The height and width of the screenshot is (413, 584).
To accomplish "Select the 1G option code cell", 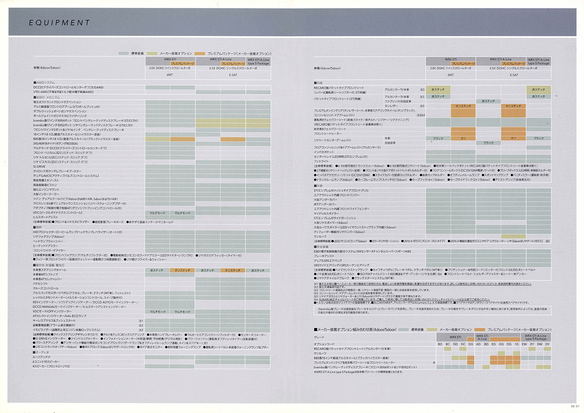I will coord(516,344).
